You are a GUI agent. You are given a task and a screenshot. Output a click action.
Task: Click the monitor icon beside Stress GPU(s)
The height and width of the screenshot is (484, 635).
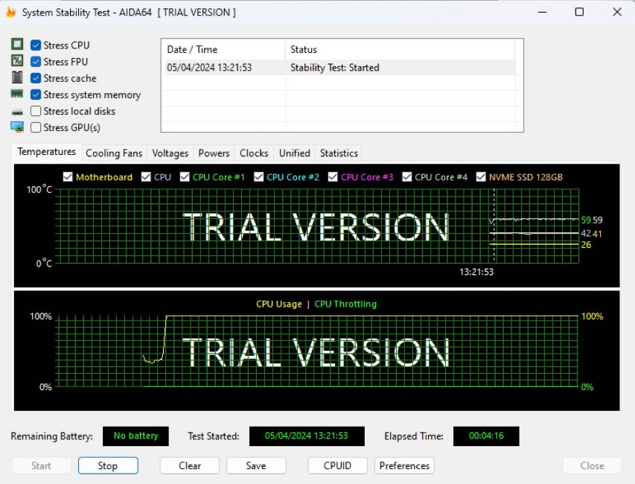tap(17, 127)
